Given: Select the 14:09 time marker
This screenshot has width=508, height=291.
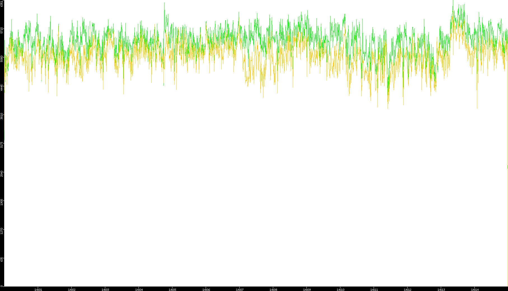Looking at the screenshot, I should 307,290.
